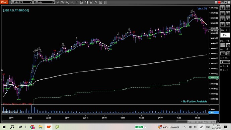The width and height of the screenshot is (231, 130).
Task: Open Windows search magnifier on taskbar
Action: (x=12, y=127)
